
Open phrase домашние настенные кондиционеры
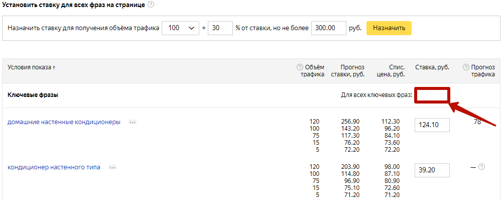(x=64, y=122)
